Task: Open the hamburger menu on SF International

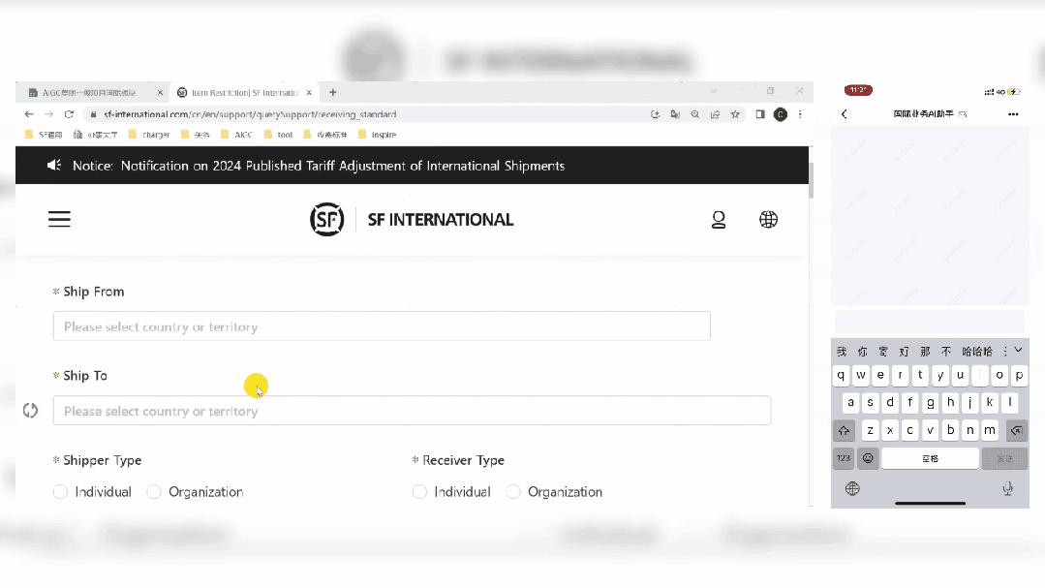Action: pos(59,219)
